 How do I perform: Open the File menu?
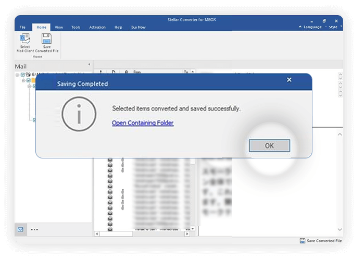coord(22,27)
